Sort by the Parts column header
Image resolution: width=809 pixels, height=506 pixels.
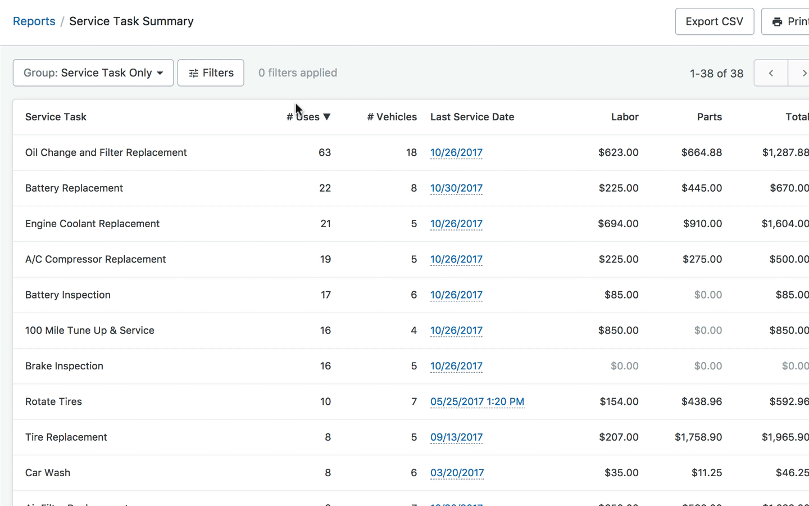710,117
